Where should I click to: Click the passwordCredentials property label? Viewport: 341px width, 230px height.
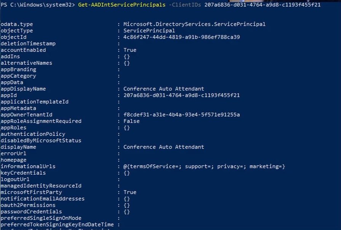pos(31,212)
